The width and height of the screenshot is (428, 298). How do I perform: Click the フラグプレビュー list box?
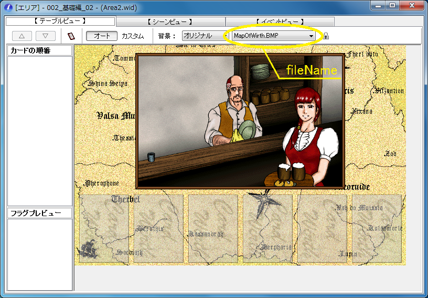click(x=40, y=254)
